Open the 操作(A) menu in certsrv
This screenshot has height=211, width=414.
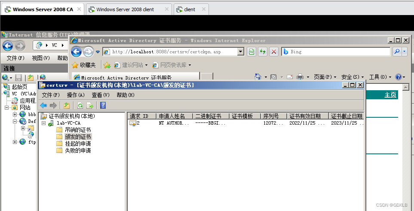click(x=76, y=95)
